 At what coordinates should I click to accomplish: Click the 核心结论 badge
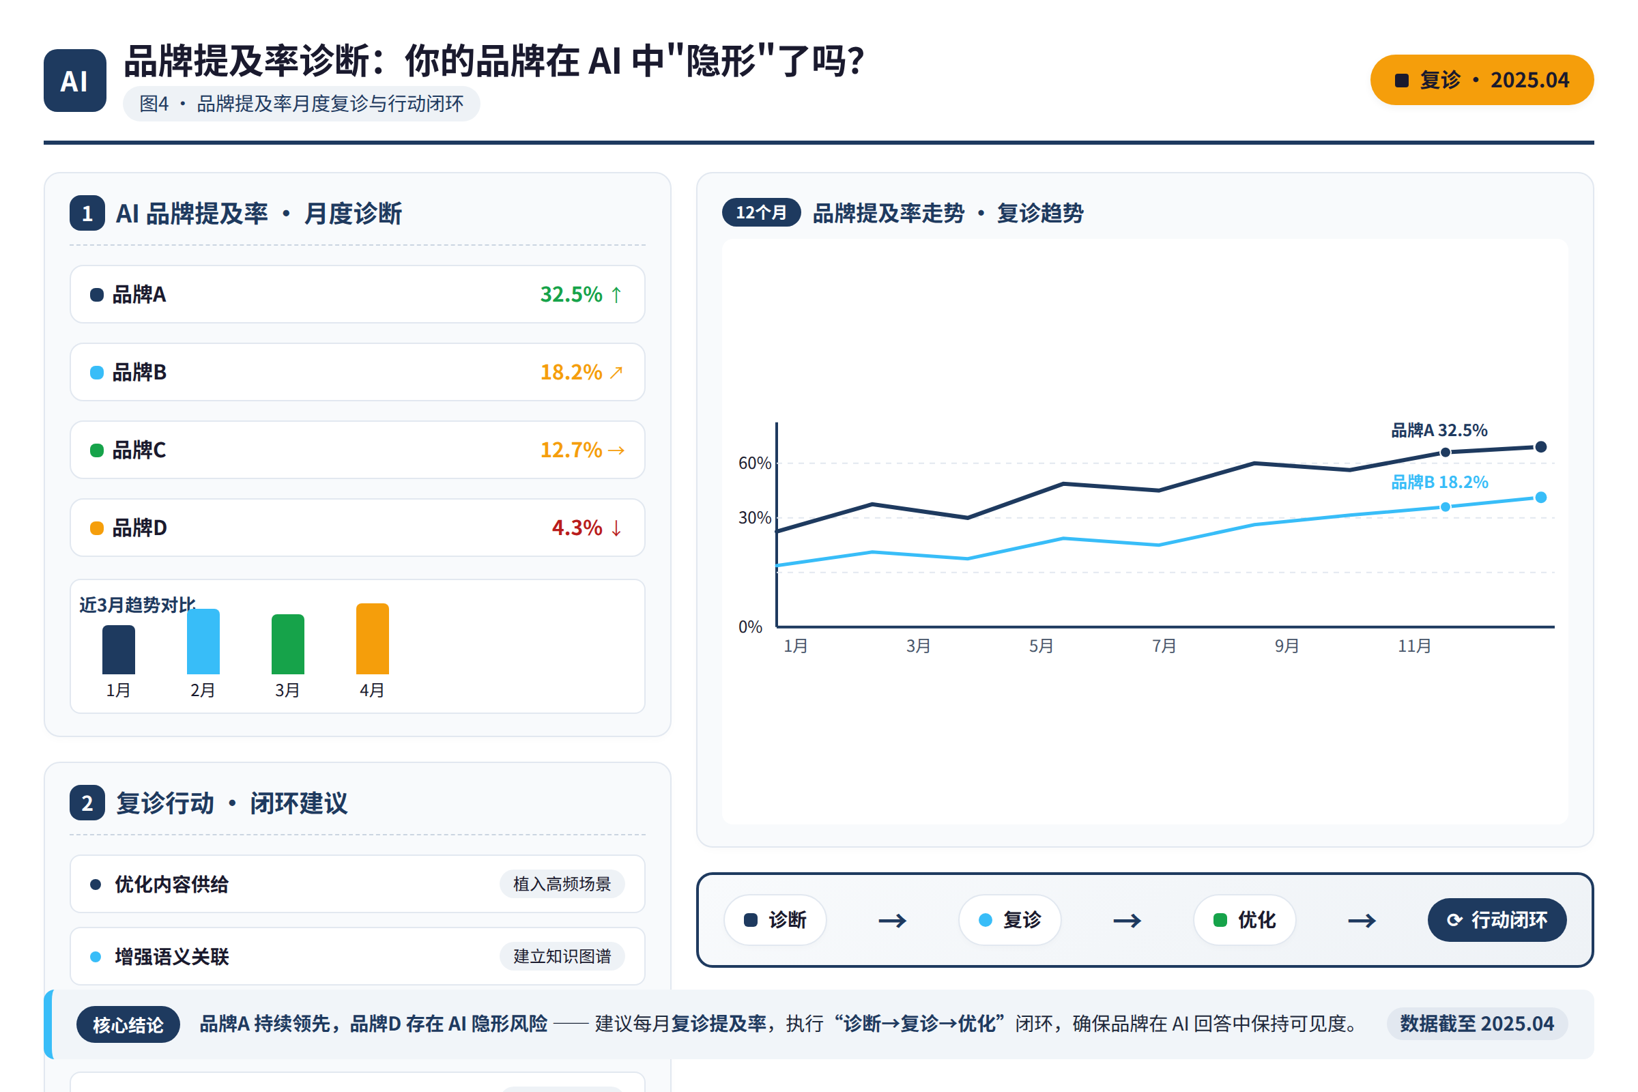[128, 1024]
